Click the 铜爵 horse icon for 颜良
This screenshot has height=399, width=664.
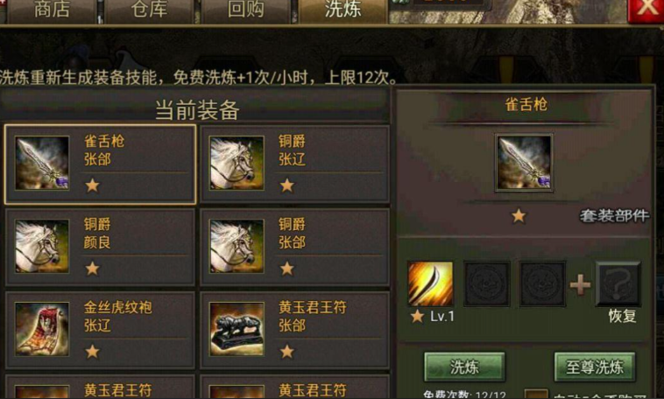(x=42, y=246)
